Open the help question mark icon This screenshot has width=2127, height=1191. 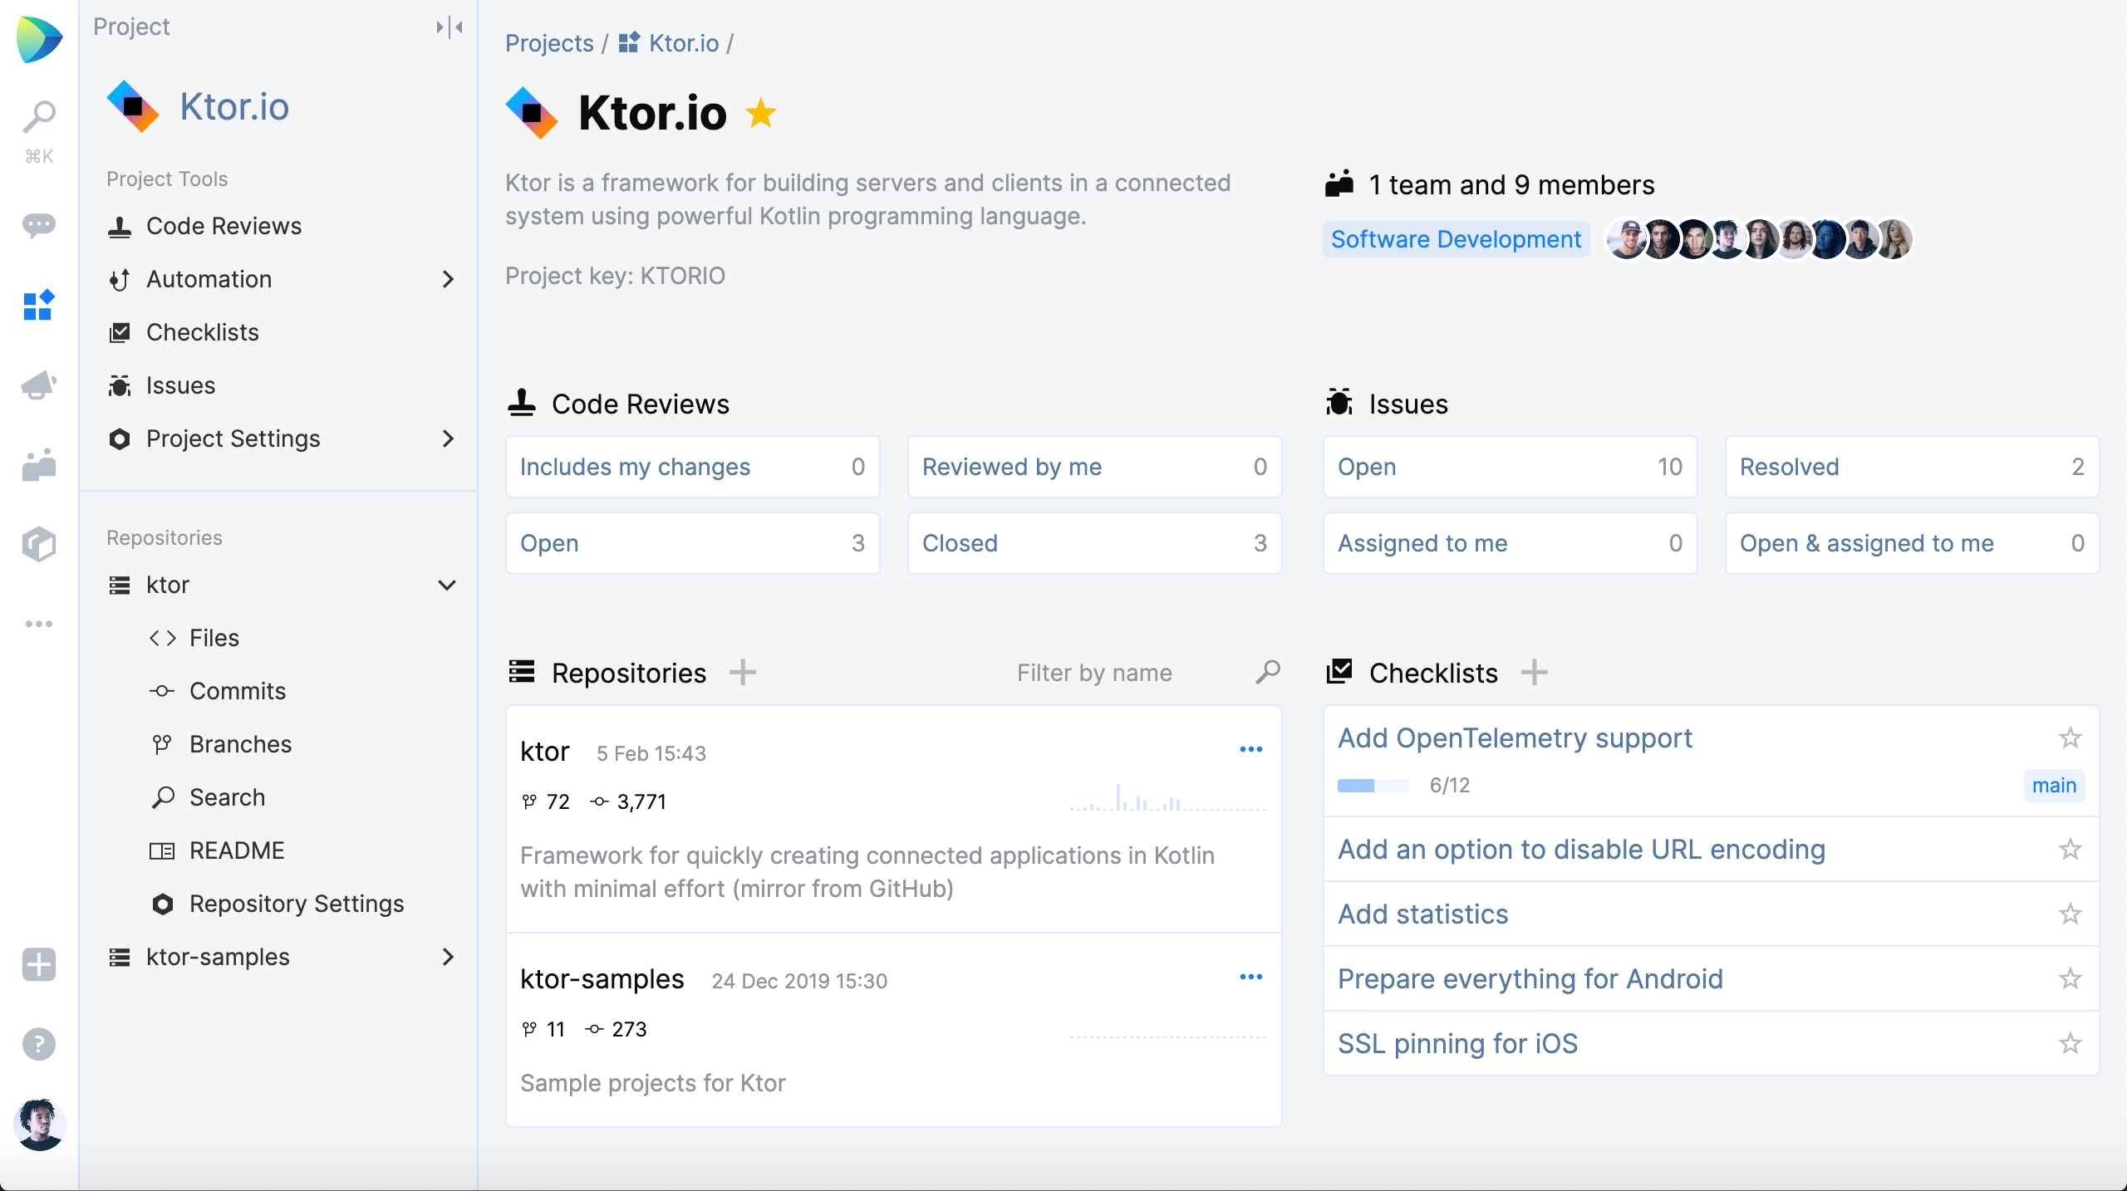39,1044
